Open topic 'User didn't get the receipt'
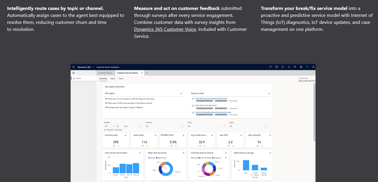378x182 pixels. (x=211, y=99)
